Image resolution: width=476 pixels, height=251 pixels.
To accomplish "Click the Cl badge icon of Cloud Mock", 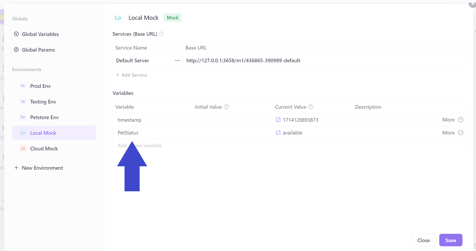I will pos(23,149).
